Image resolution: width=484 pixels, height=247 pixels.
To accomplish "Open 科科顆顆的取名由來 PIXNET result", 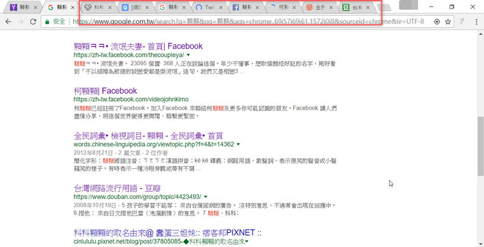I will pyautogui.click(x=168, y=233).
